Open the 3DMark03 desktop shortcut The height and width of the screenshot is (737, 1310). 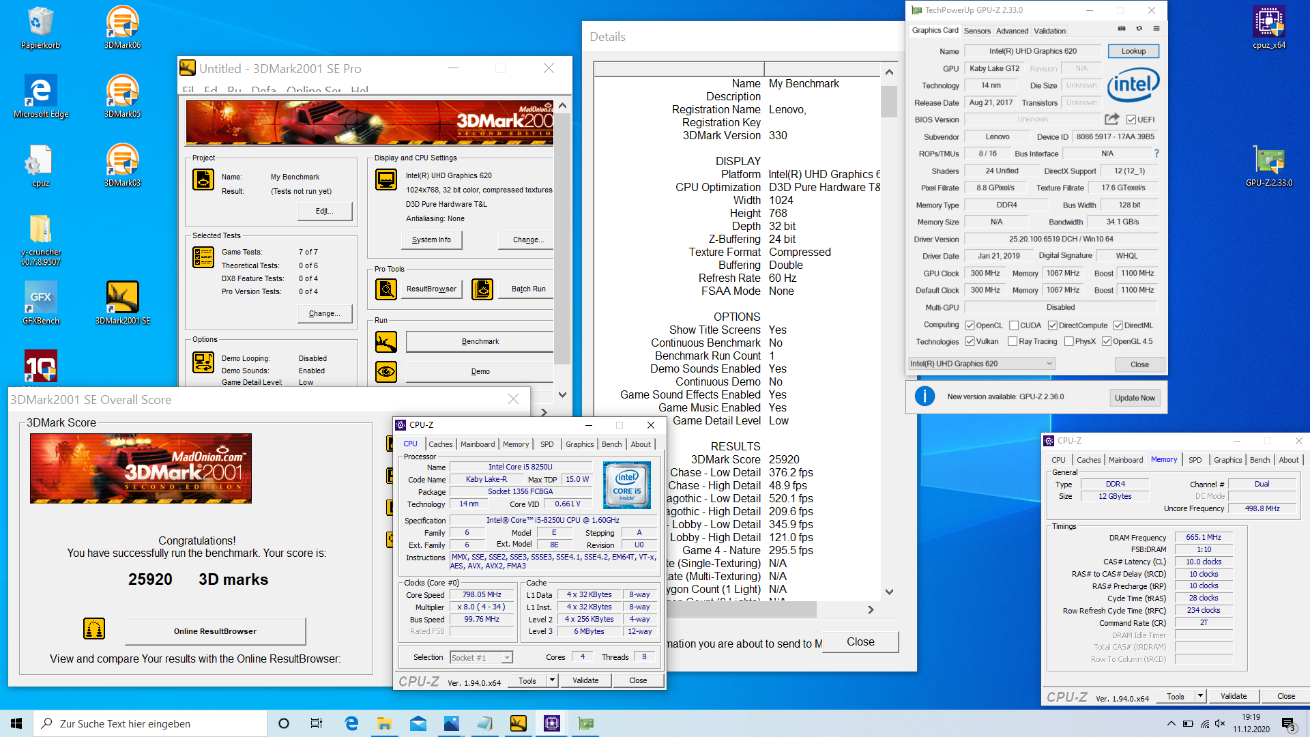pos(123,165)
